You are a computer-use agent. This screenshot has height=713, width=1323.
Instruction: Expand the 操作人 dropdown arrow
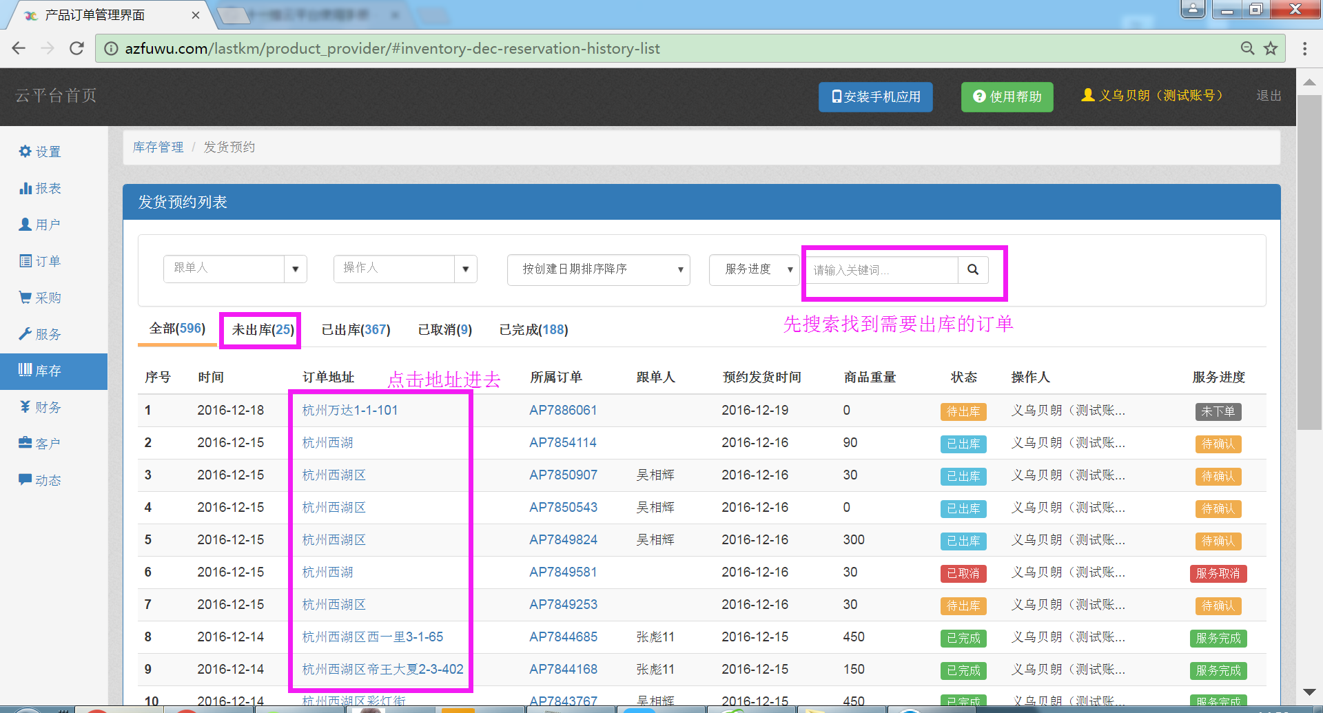(466, 269)
